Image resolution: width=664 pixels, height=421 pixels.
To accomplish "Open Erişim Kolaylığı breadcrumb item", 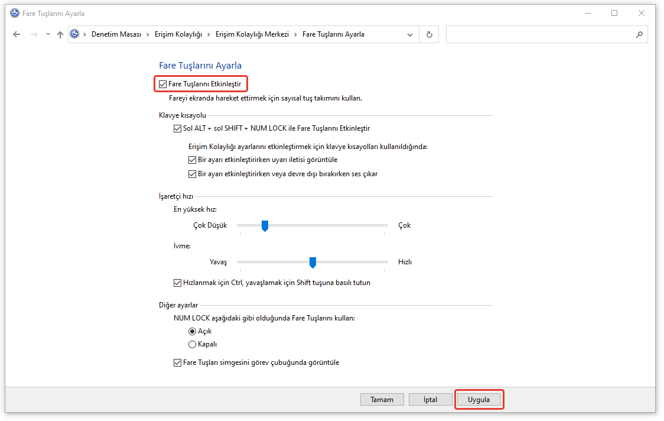I will pos(178,34).
